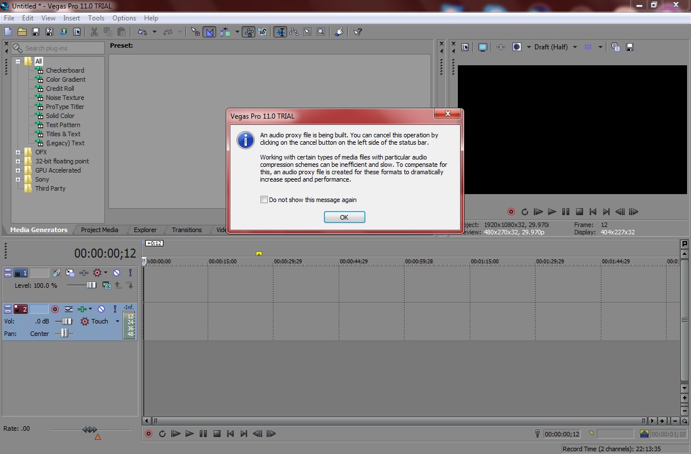
Task: Click the preview Overlays grid icon
Action: point(588,47)
